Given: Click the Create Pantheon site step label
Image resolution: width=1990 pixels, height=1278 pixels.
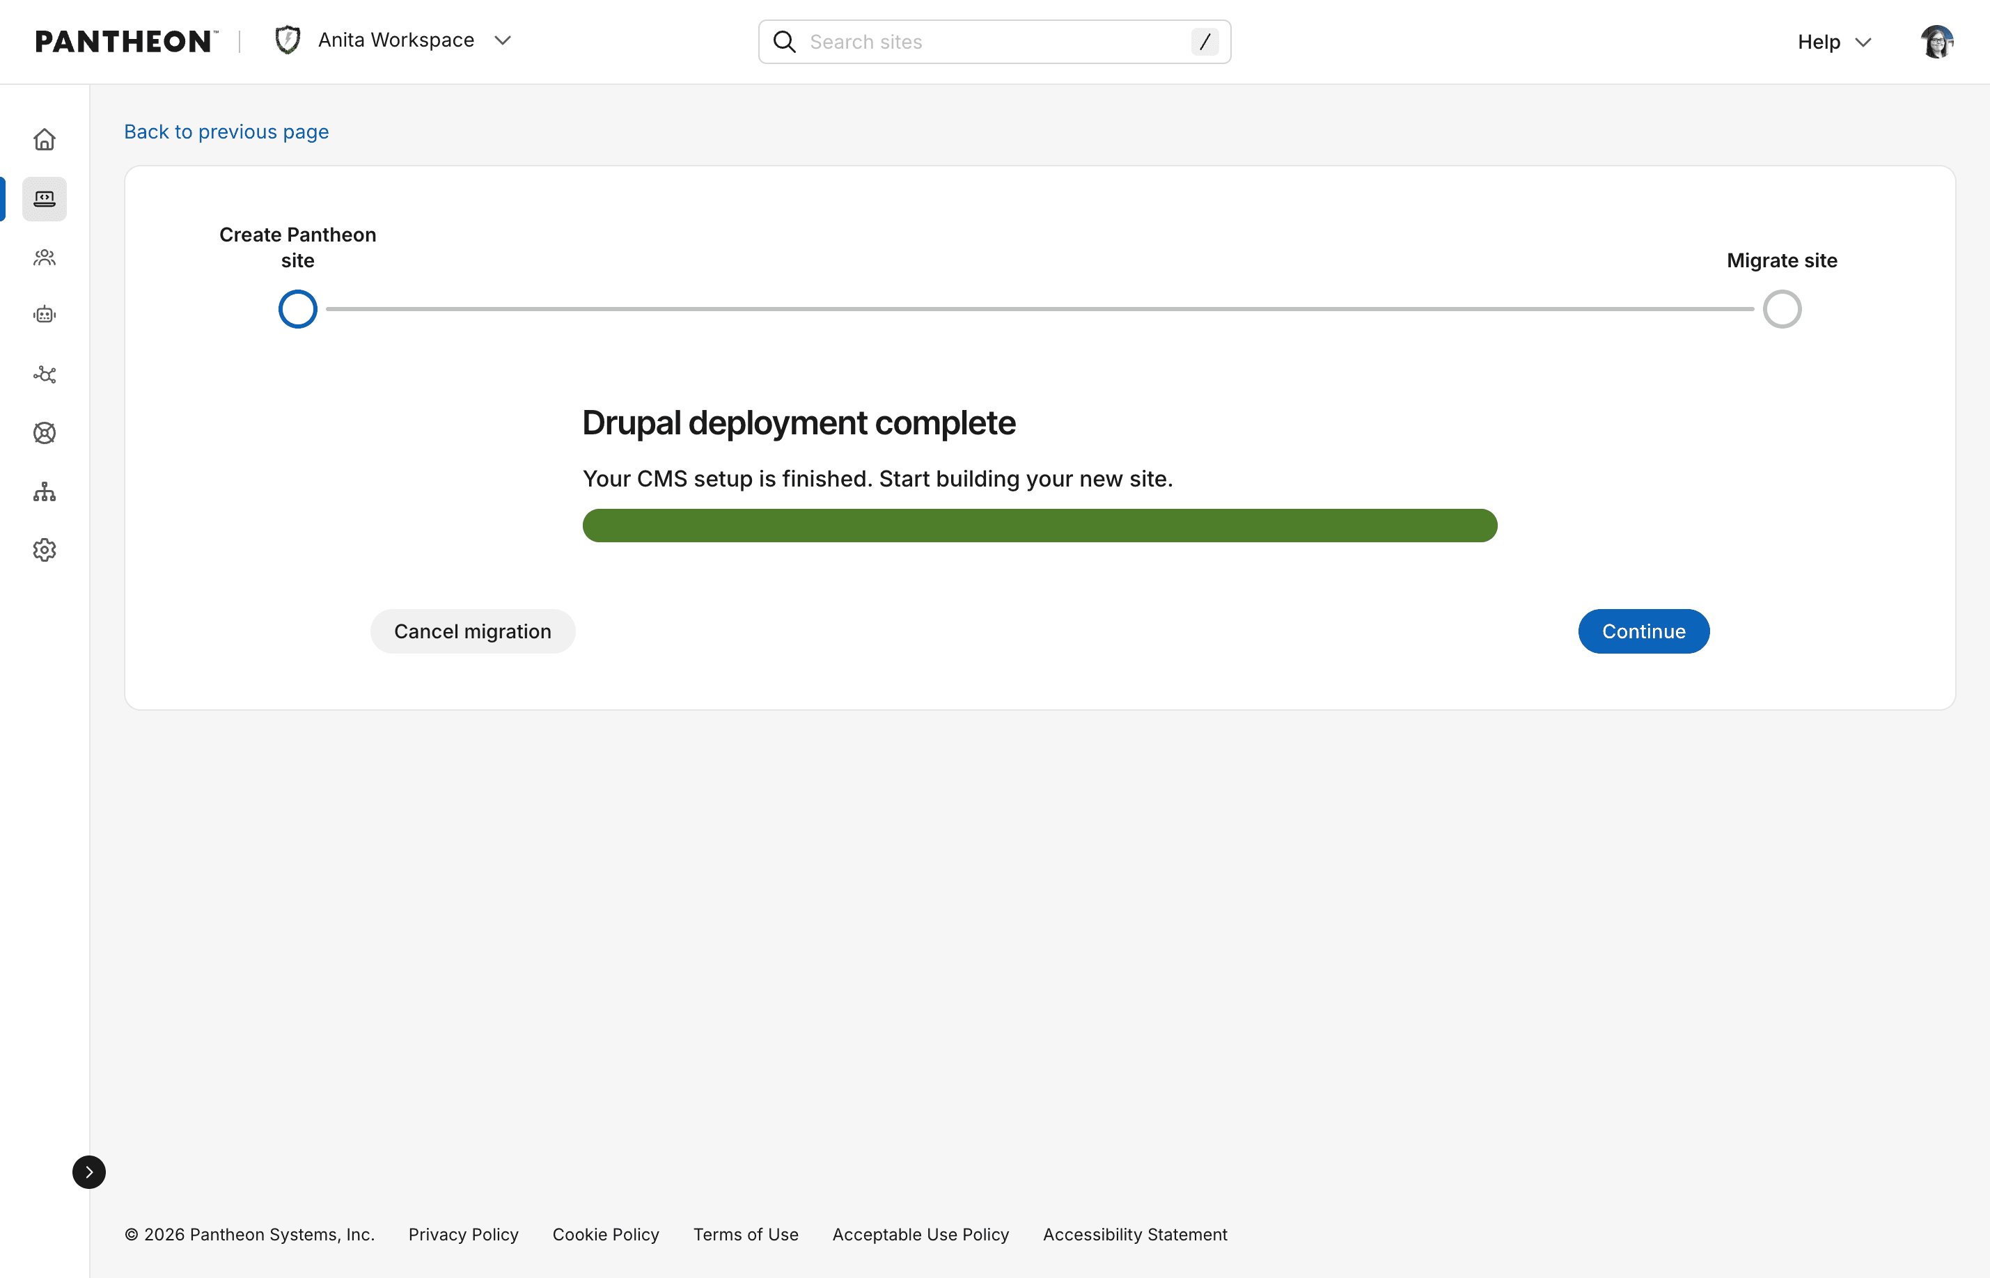Looking at the screenshot, I should click(x=298, y=247).
